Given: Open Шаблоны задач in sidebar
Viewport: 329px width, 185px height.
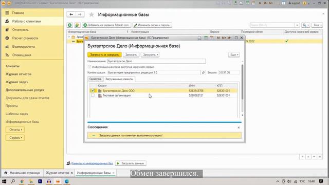Looking at the screenshot, I should [x=17, y=114].
